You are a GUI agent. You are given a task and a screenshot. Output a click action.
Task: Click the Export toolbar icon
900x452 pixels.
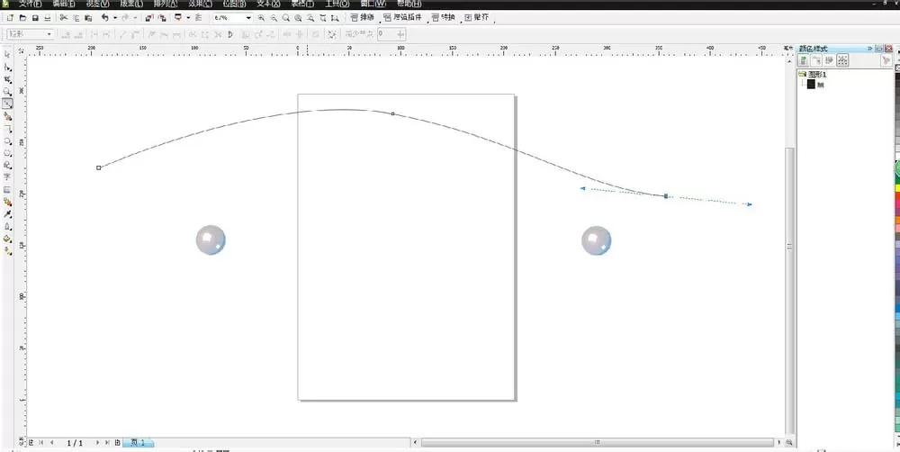tap(162, 18)
